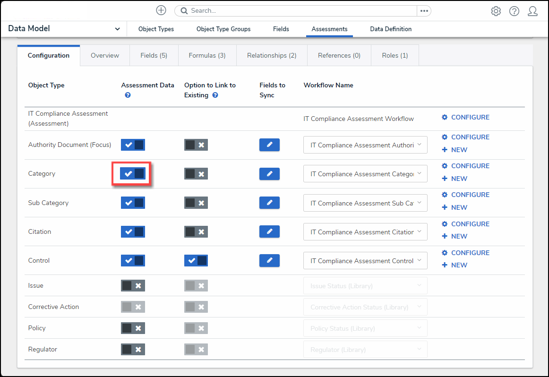This screenshot has height=377, width=549.
Task: Click the help question mark icon
Action: (514, 11)
